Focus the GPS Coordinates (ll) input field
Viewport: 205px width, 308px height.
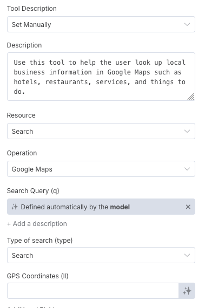tap(93, 291)
